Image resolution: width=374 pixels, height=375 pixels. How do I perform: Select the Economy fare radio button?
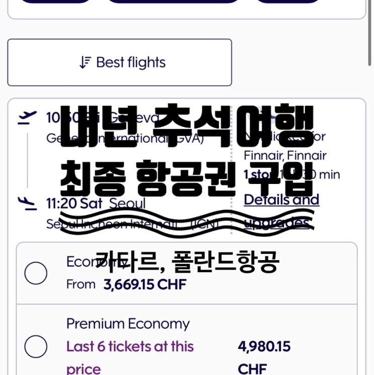pyautogui.click(x=36, y=273)
